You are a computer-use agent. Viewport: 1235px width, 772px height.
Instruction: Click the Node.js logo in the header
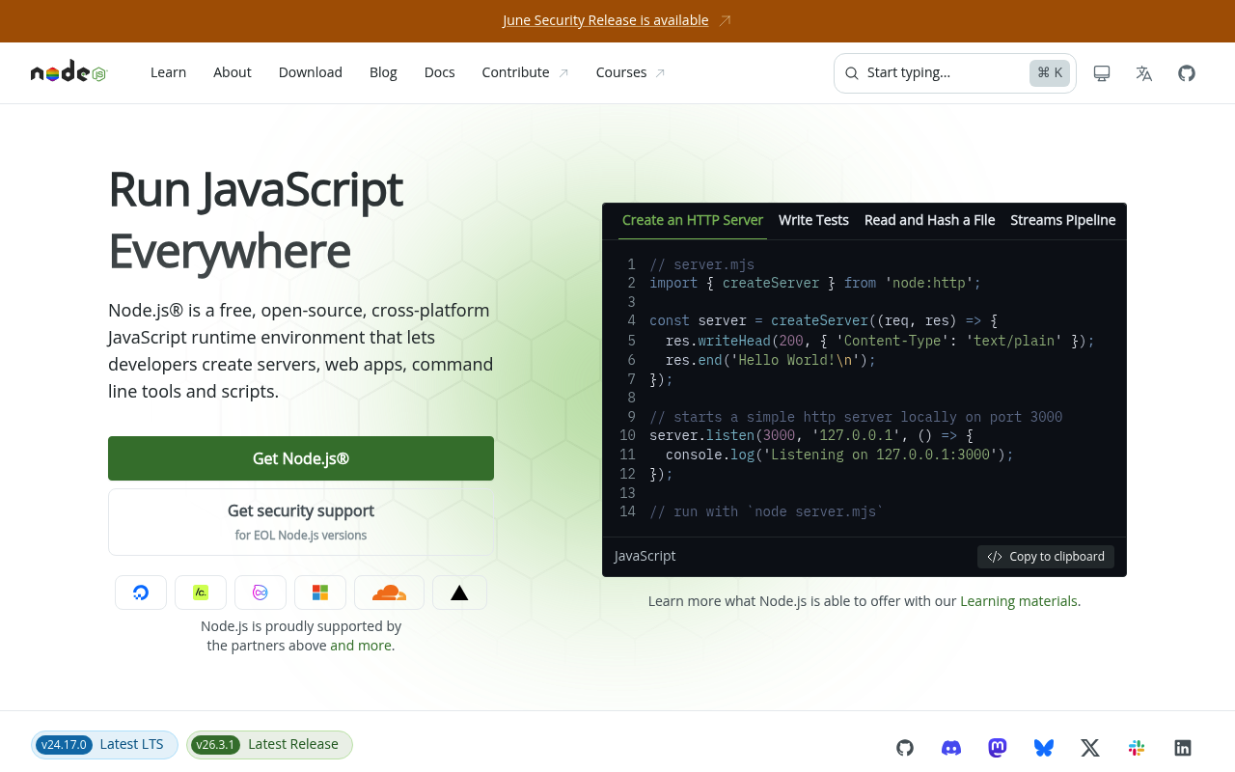tap(69, 72)
